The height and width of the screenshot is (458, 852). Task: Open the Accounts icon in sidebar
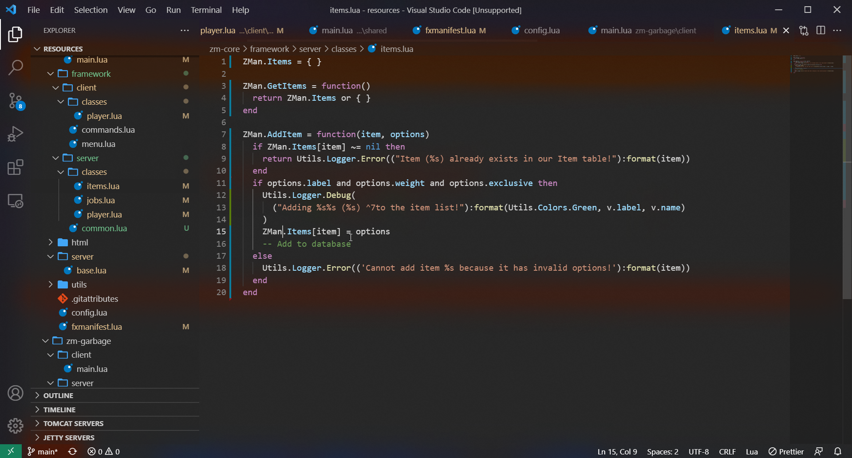[x=16, y=392]
